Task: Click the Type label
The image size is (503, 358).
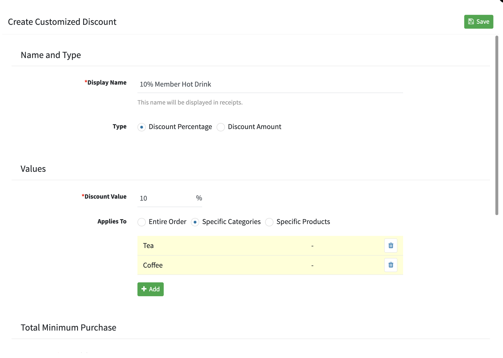Action: (x=120, y=126)
